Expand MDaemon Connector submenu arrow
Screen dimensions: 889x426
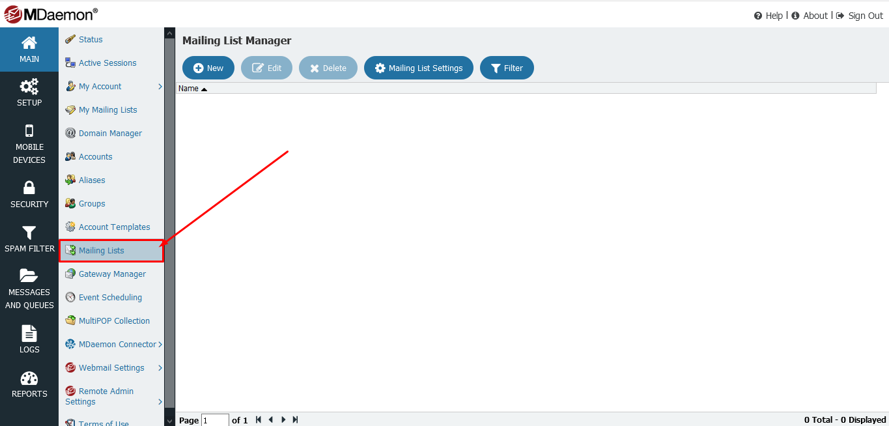click(160, 344)
